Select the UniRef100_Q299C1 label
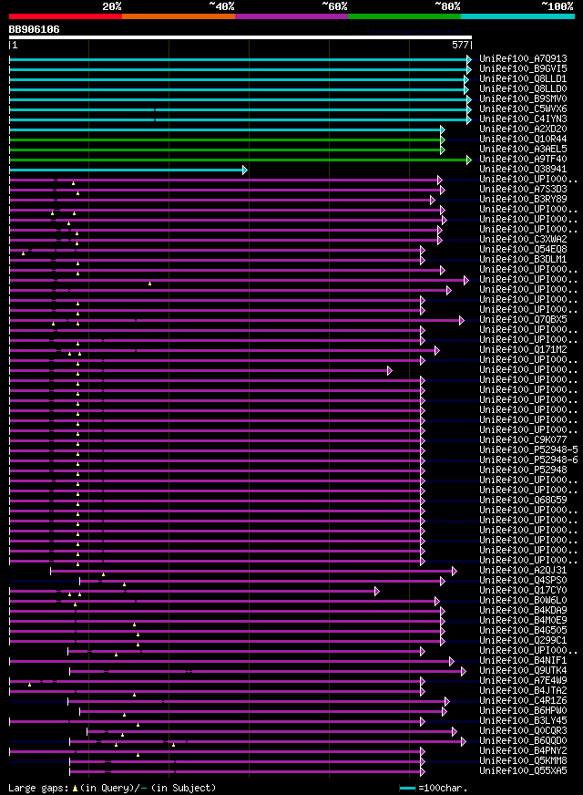This screenshot has width=583, height=795. (x=523, y=640)
